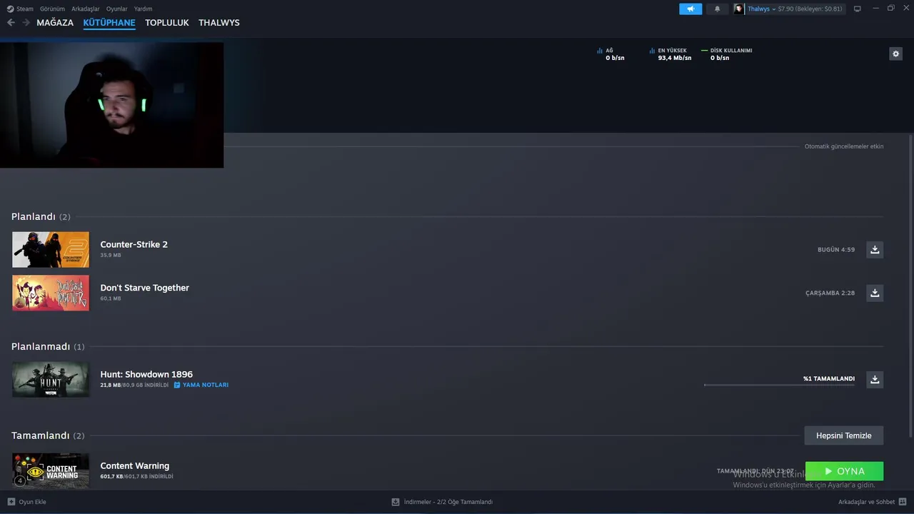The height and width of the screenshot is (514, 914).
Task: Click Hepsini Temizle button
Action: [x=844, y=435]
